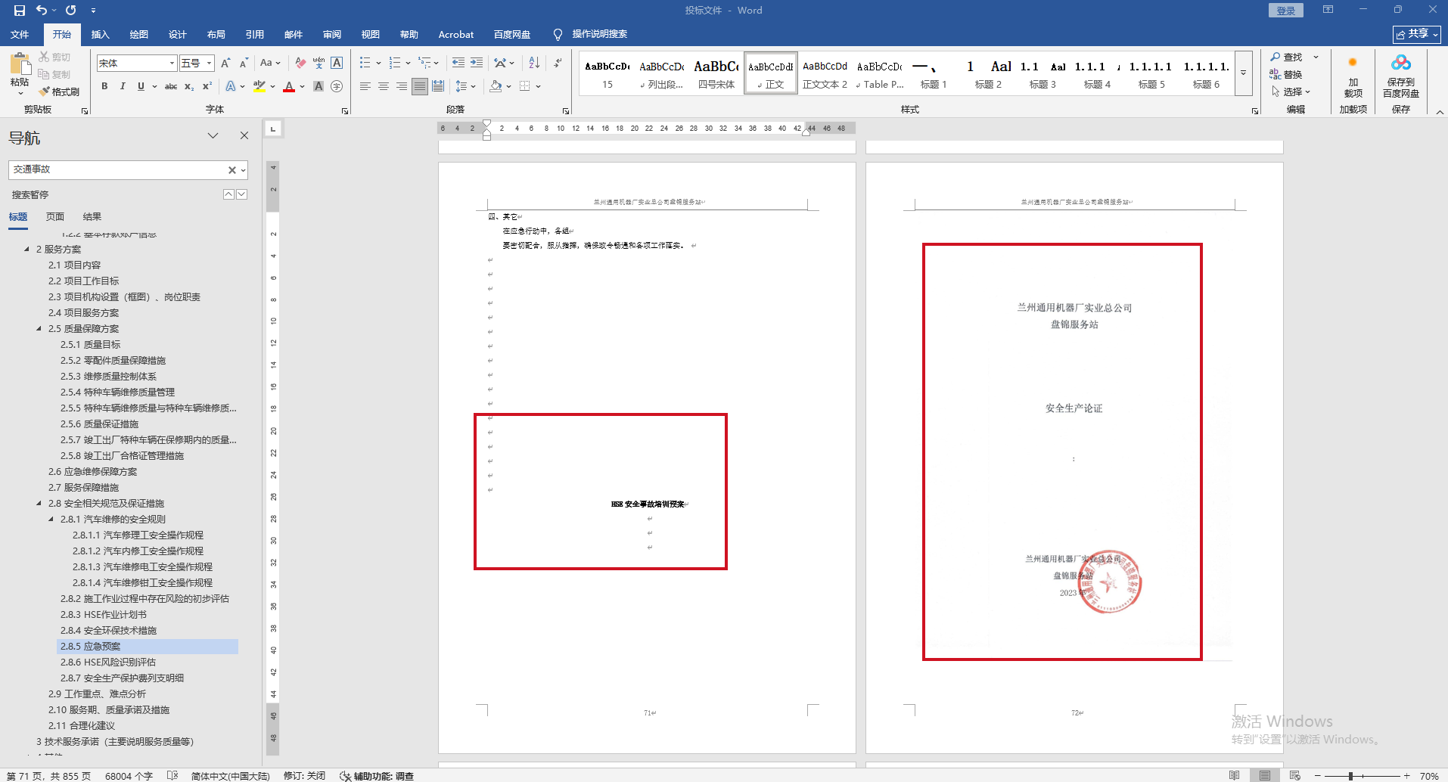Show the 结果 tab in Navigation pane

click(x=92, y=216)
